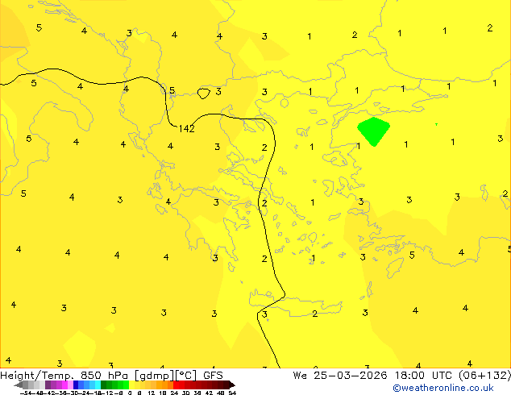Click the 142 contour line label

tap(186, 129)
